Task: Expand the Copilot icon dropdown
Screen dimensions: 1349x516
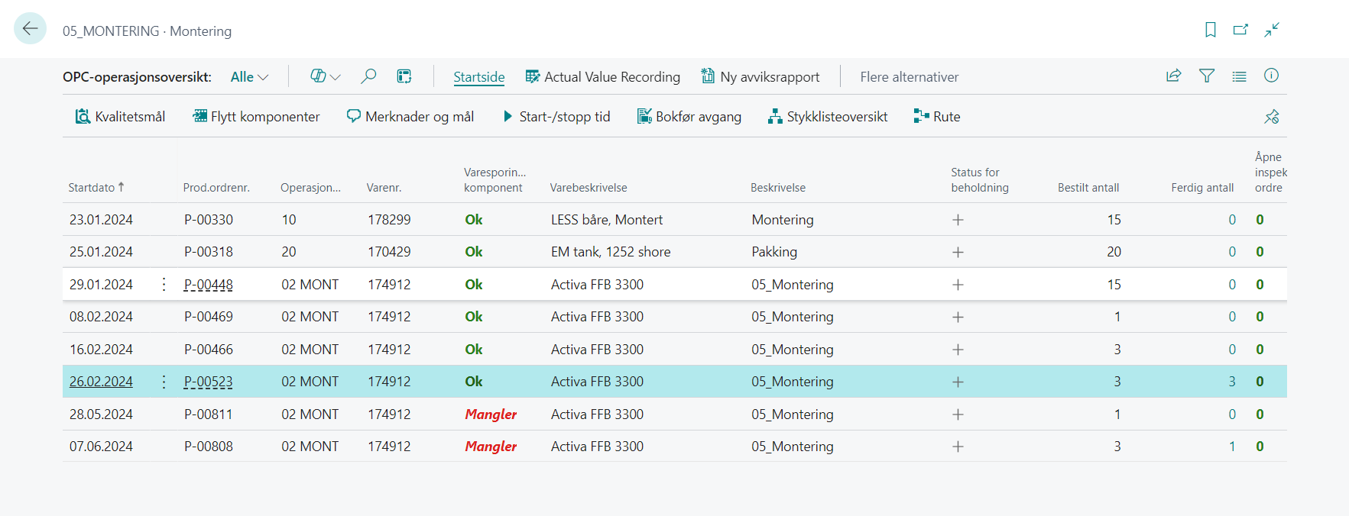Action: tap(325, 76)
